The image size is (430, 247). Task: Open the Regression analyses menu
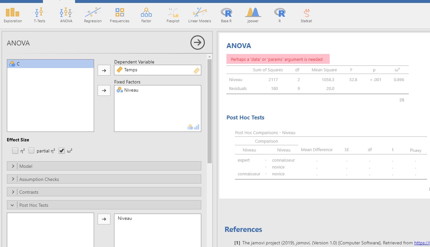93,15
